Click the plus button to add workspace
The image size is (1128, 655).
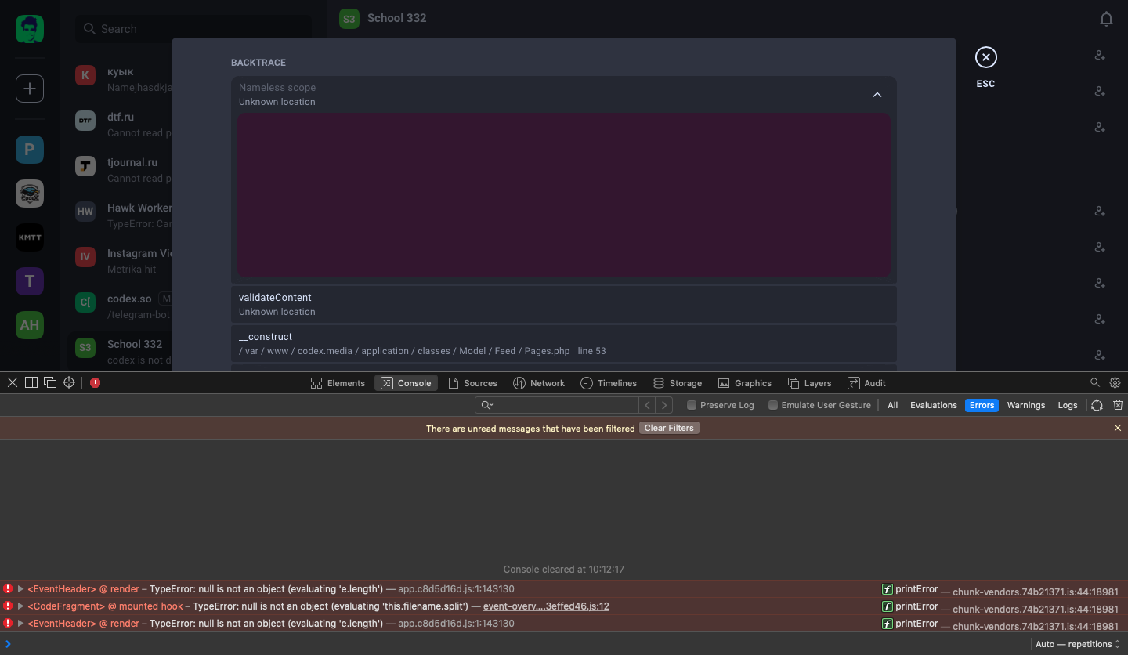30,89
